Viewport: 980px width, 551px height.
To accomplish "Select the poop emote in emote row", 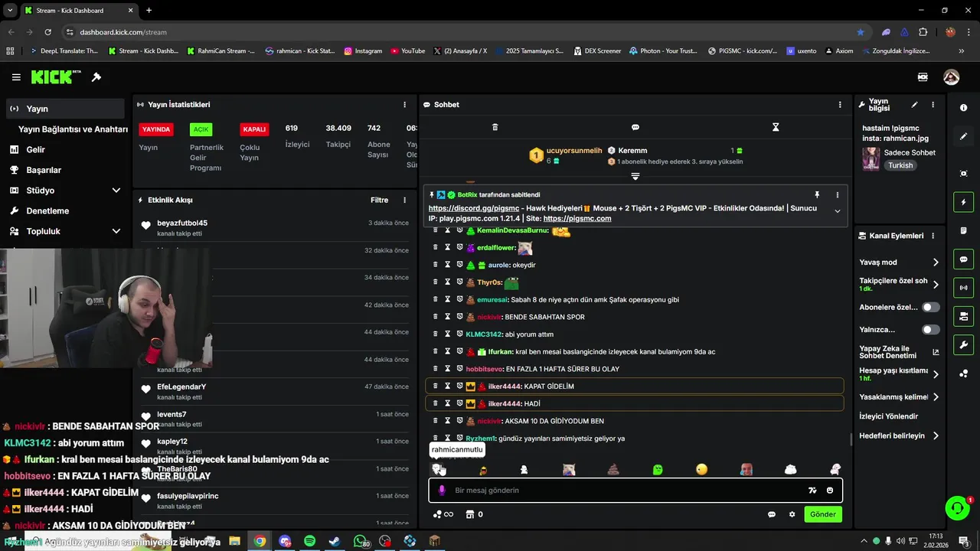I will [x=613, y=469].
